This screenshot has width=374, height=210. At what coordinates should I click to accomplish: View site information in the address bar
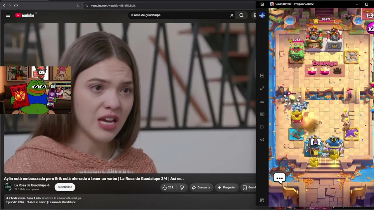[x=86, y=6]
